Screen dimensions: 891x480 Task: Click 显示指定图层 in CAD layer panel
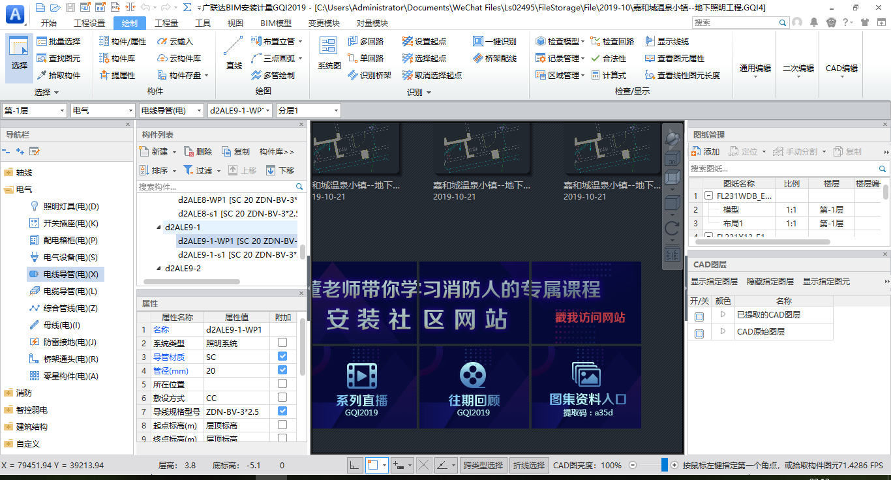point(714,282)
